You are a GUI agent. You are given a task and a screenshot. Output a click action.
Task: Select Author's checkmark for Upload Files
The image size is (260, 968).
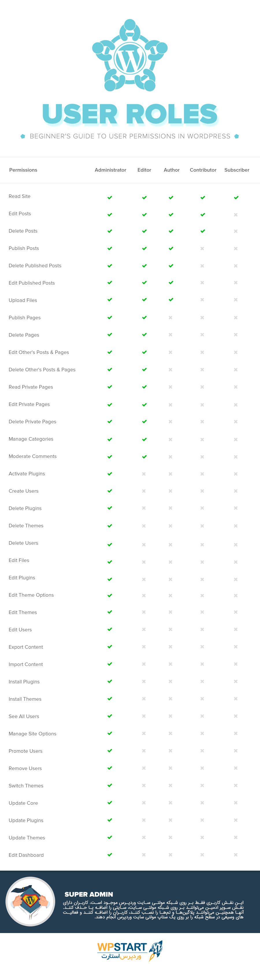tap(171, 300)
